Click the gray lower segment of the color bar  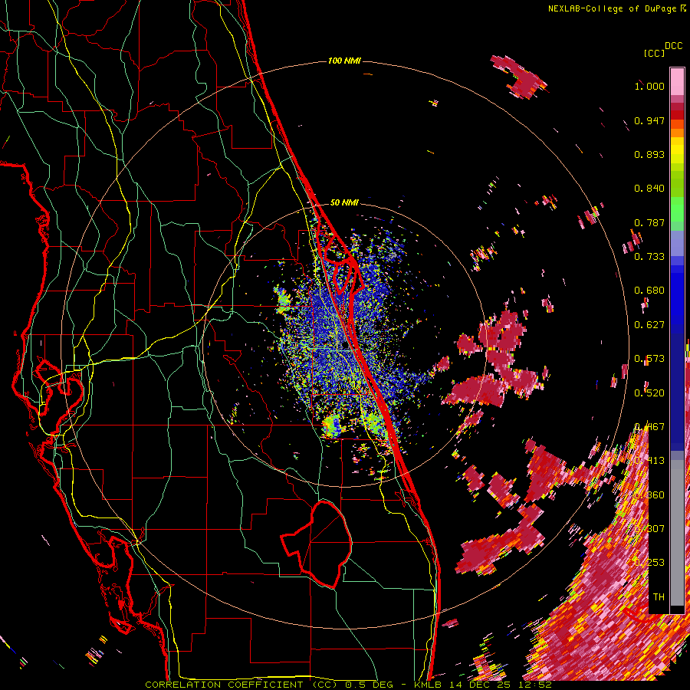click(677, 533)
